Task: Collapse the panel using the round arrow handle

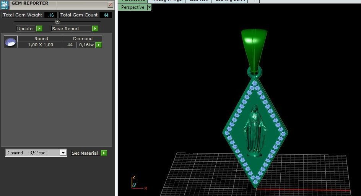Action: [x=57, y=22]
